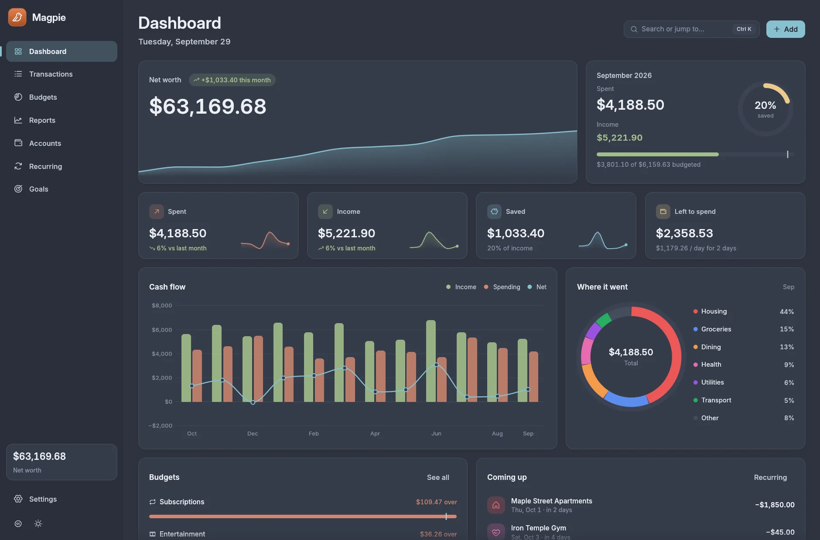Image resolution: width=820 pixels, height=540 pixels.
Task: Open Settings gear icon
Action: tap(18, 499)
